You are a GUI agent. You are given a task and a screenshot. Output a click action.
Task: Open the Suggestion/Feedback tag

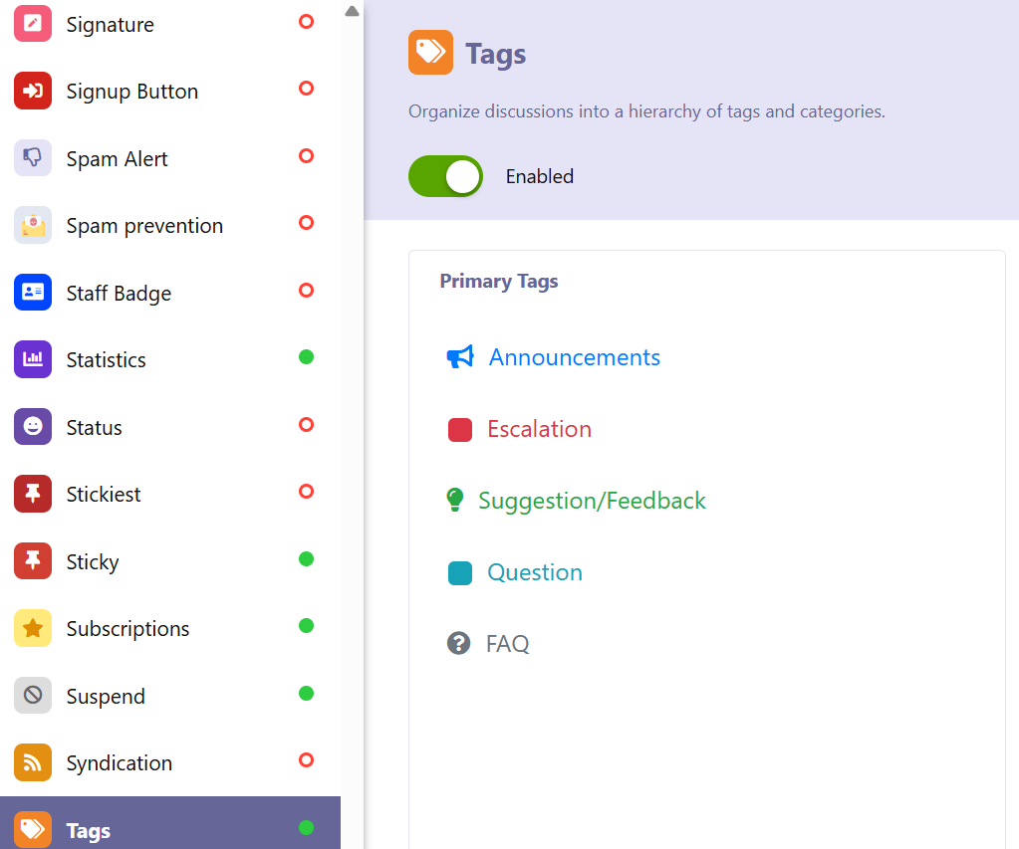[x=592, y=501]
